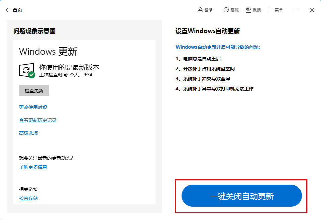The image size is (321, 220).
Task: Click the 反馈 feedback speech bubble icon
Action: click(x=248, y=10)
